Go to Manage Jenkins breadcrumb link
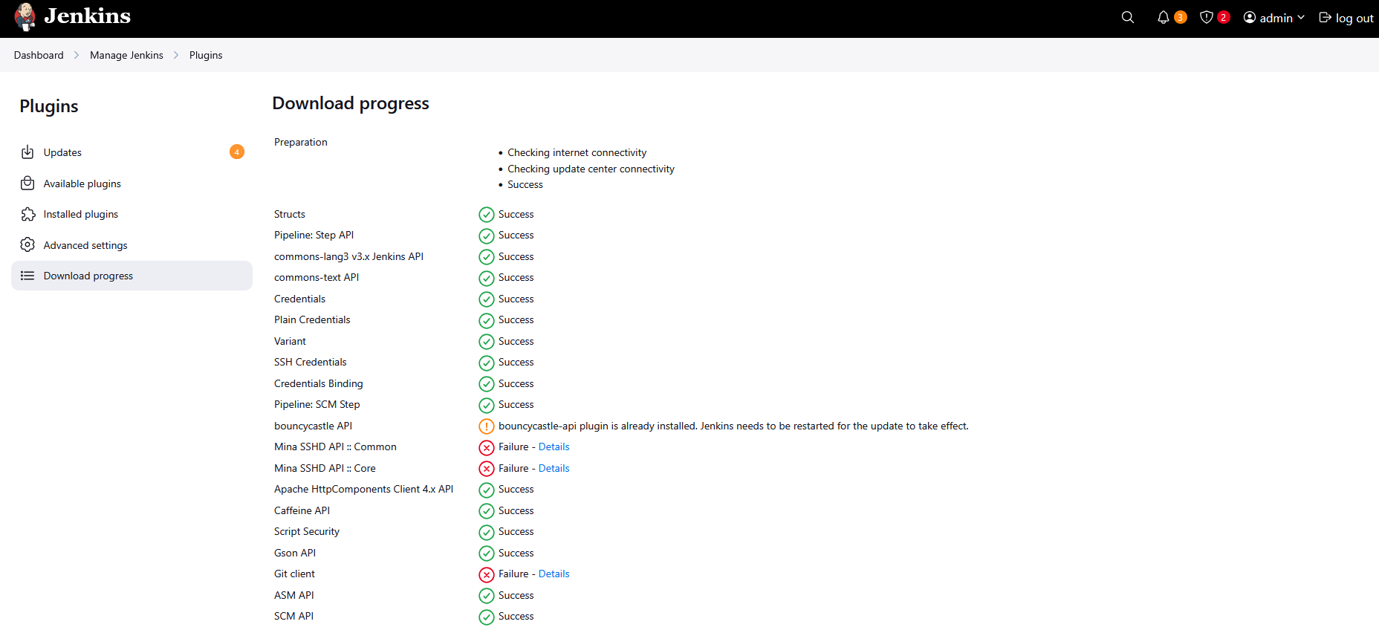This screenshot has width=1379, height=630. click(126, 55)
